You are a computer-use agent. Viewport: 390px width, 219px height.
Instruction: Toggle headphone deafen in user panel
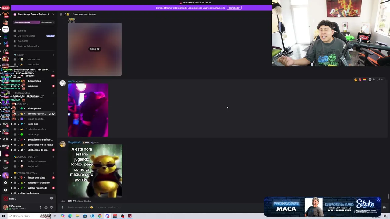pos(46,207)
